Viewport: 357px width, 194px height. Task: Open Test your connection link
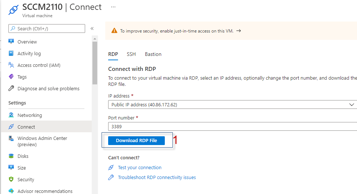[140, 168]
